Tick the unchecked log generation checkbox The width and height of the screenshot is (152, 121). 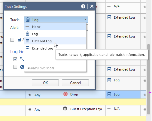[x=15, y=67]
